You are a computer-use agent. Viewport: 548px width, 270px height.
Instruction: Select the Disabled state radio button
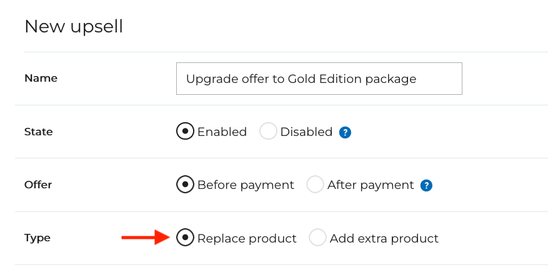(268, 132)
